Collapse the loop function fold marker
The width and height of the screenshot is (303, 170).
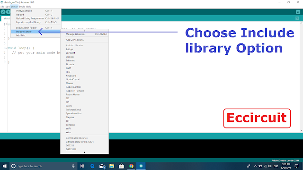tap(7, 48)
